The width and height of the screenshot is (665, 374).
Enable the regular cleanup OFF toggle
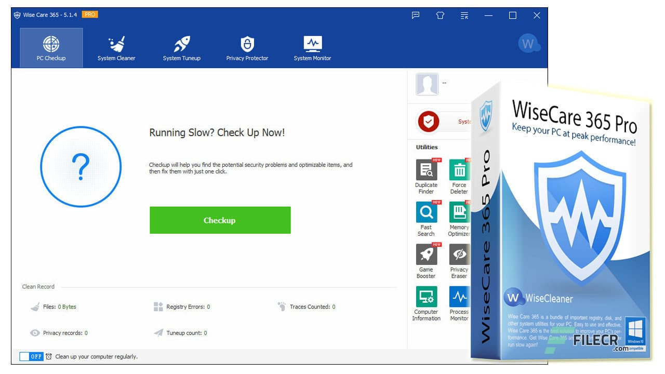point(31,357)
